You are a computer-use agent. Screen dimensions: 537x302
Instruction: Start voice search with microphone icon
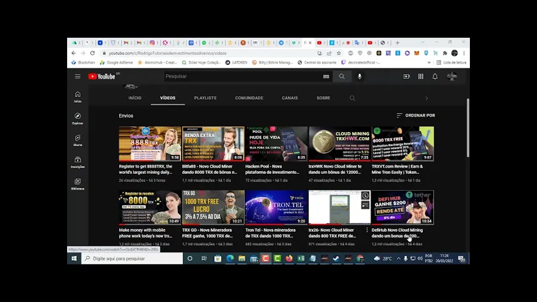360,76
